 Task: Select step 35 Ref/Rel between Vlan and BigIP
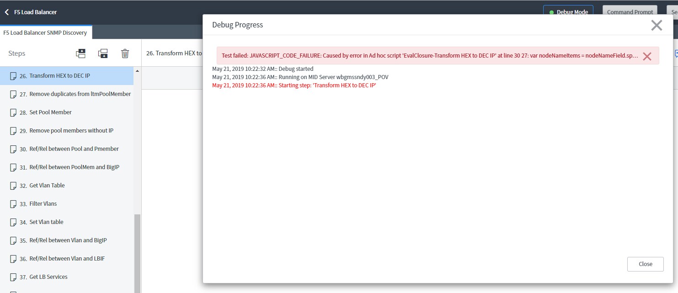(67, 240)
